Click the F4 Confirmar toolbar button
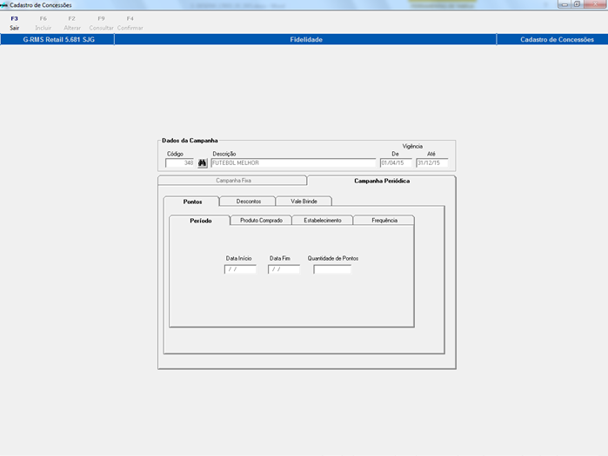The image size is (608, 456). (x=130, y=23)
